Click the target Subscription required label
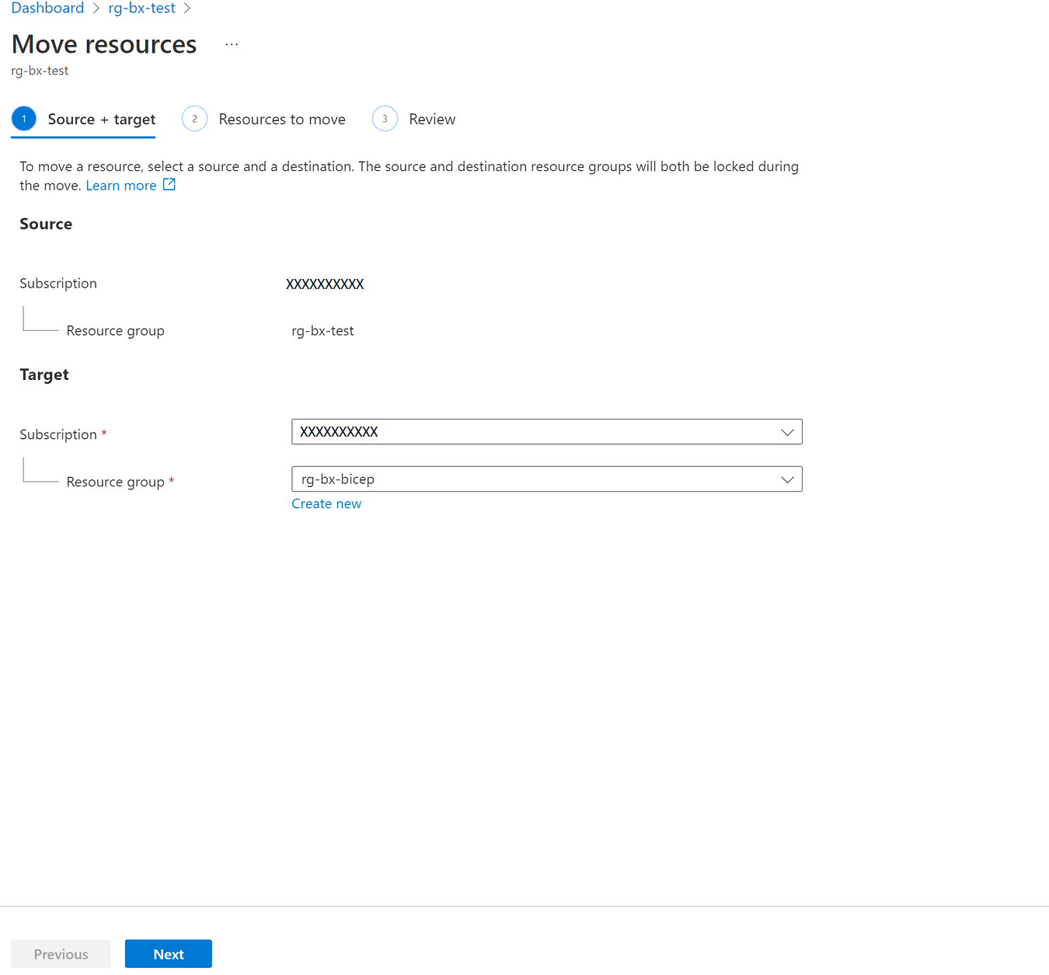The height and width of the screenshot is (975, 1049). tap(63, 434)
